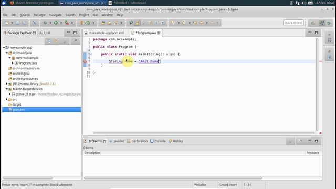
Task: Click the Open Type icon
Action: [103, 23]
